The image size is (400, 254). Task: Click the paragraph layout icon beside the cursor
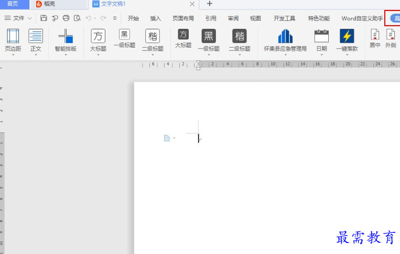[167, 138]
